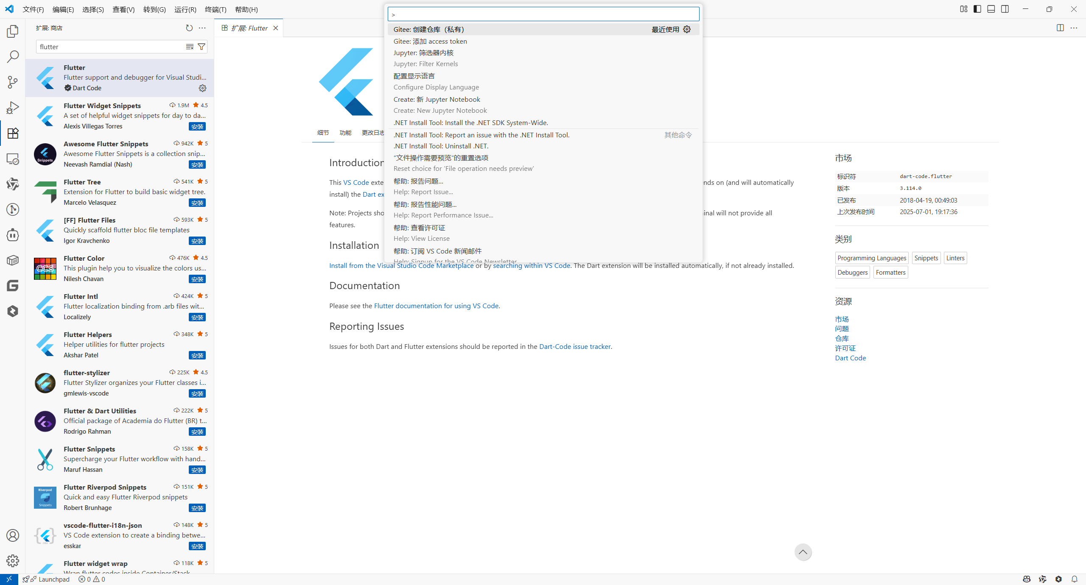Click the flutter extension search box

pyautogui.click(x=110, y=47)
